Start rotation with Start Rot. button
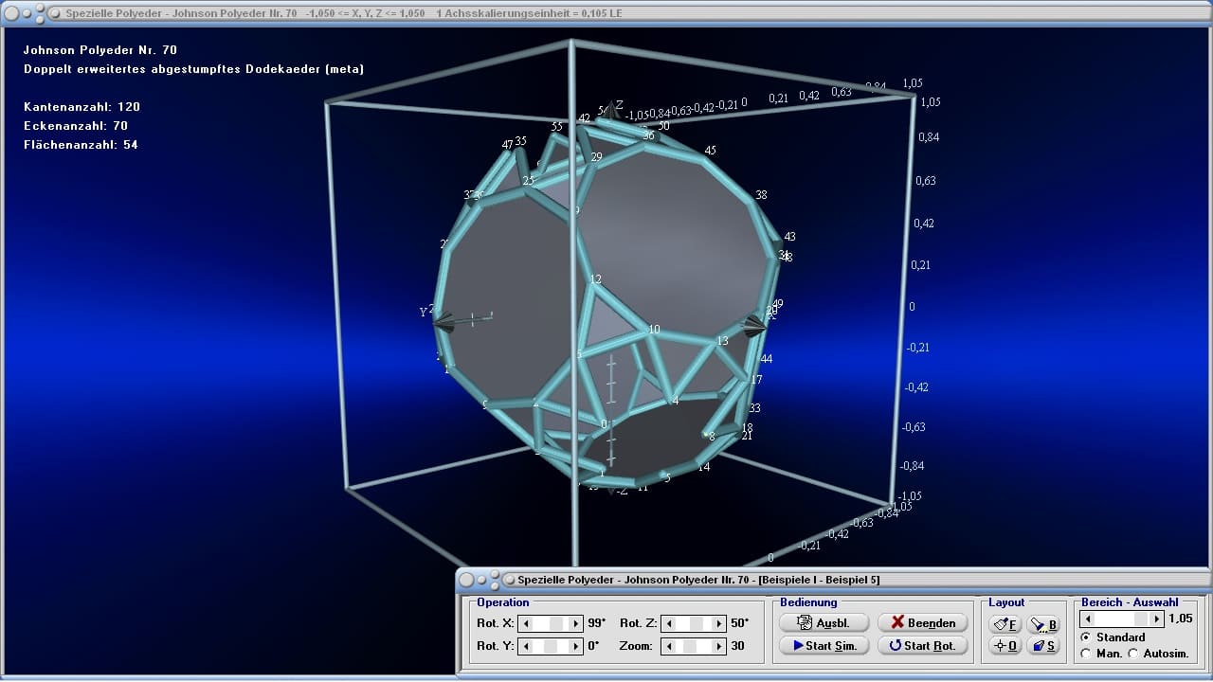 [x=923, y=645]
